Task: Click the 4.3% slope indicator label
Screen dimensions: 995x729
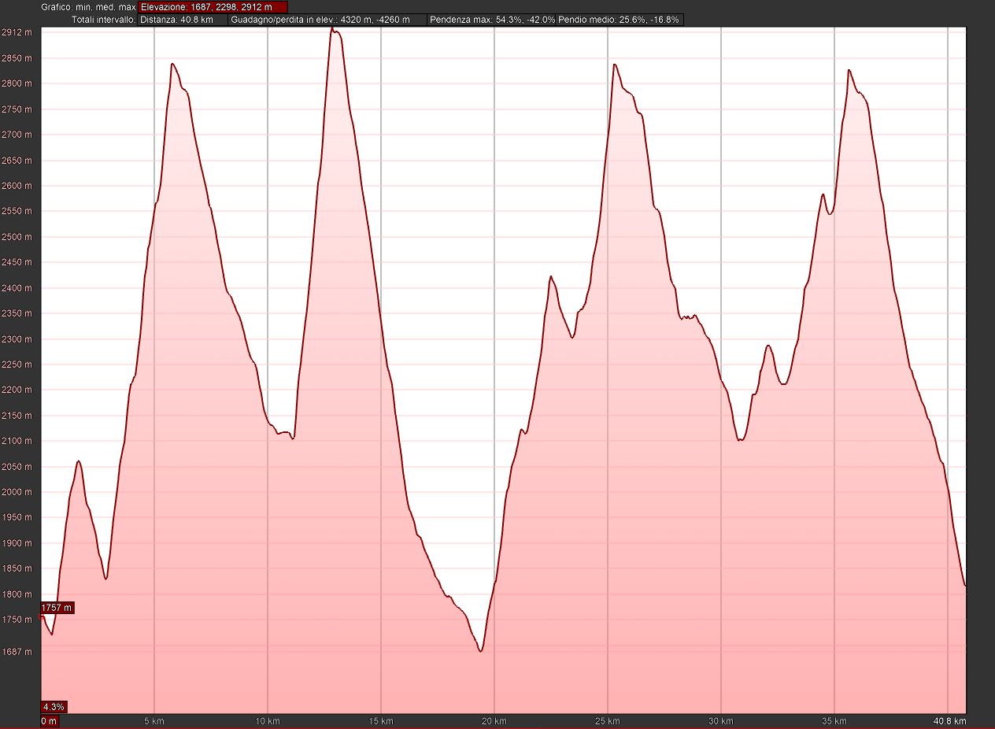Action: (x=54, y=706)
